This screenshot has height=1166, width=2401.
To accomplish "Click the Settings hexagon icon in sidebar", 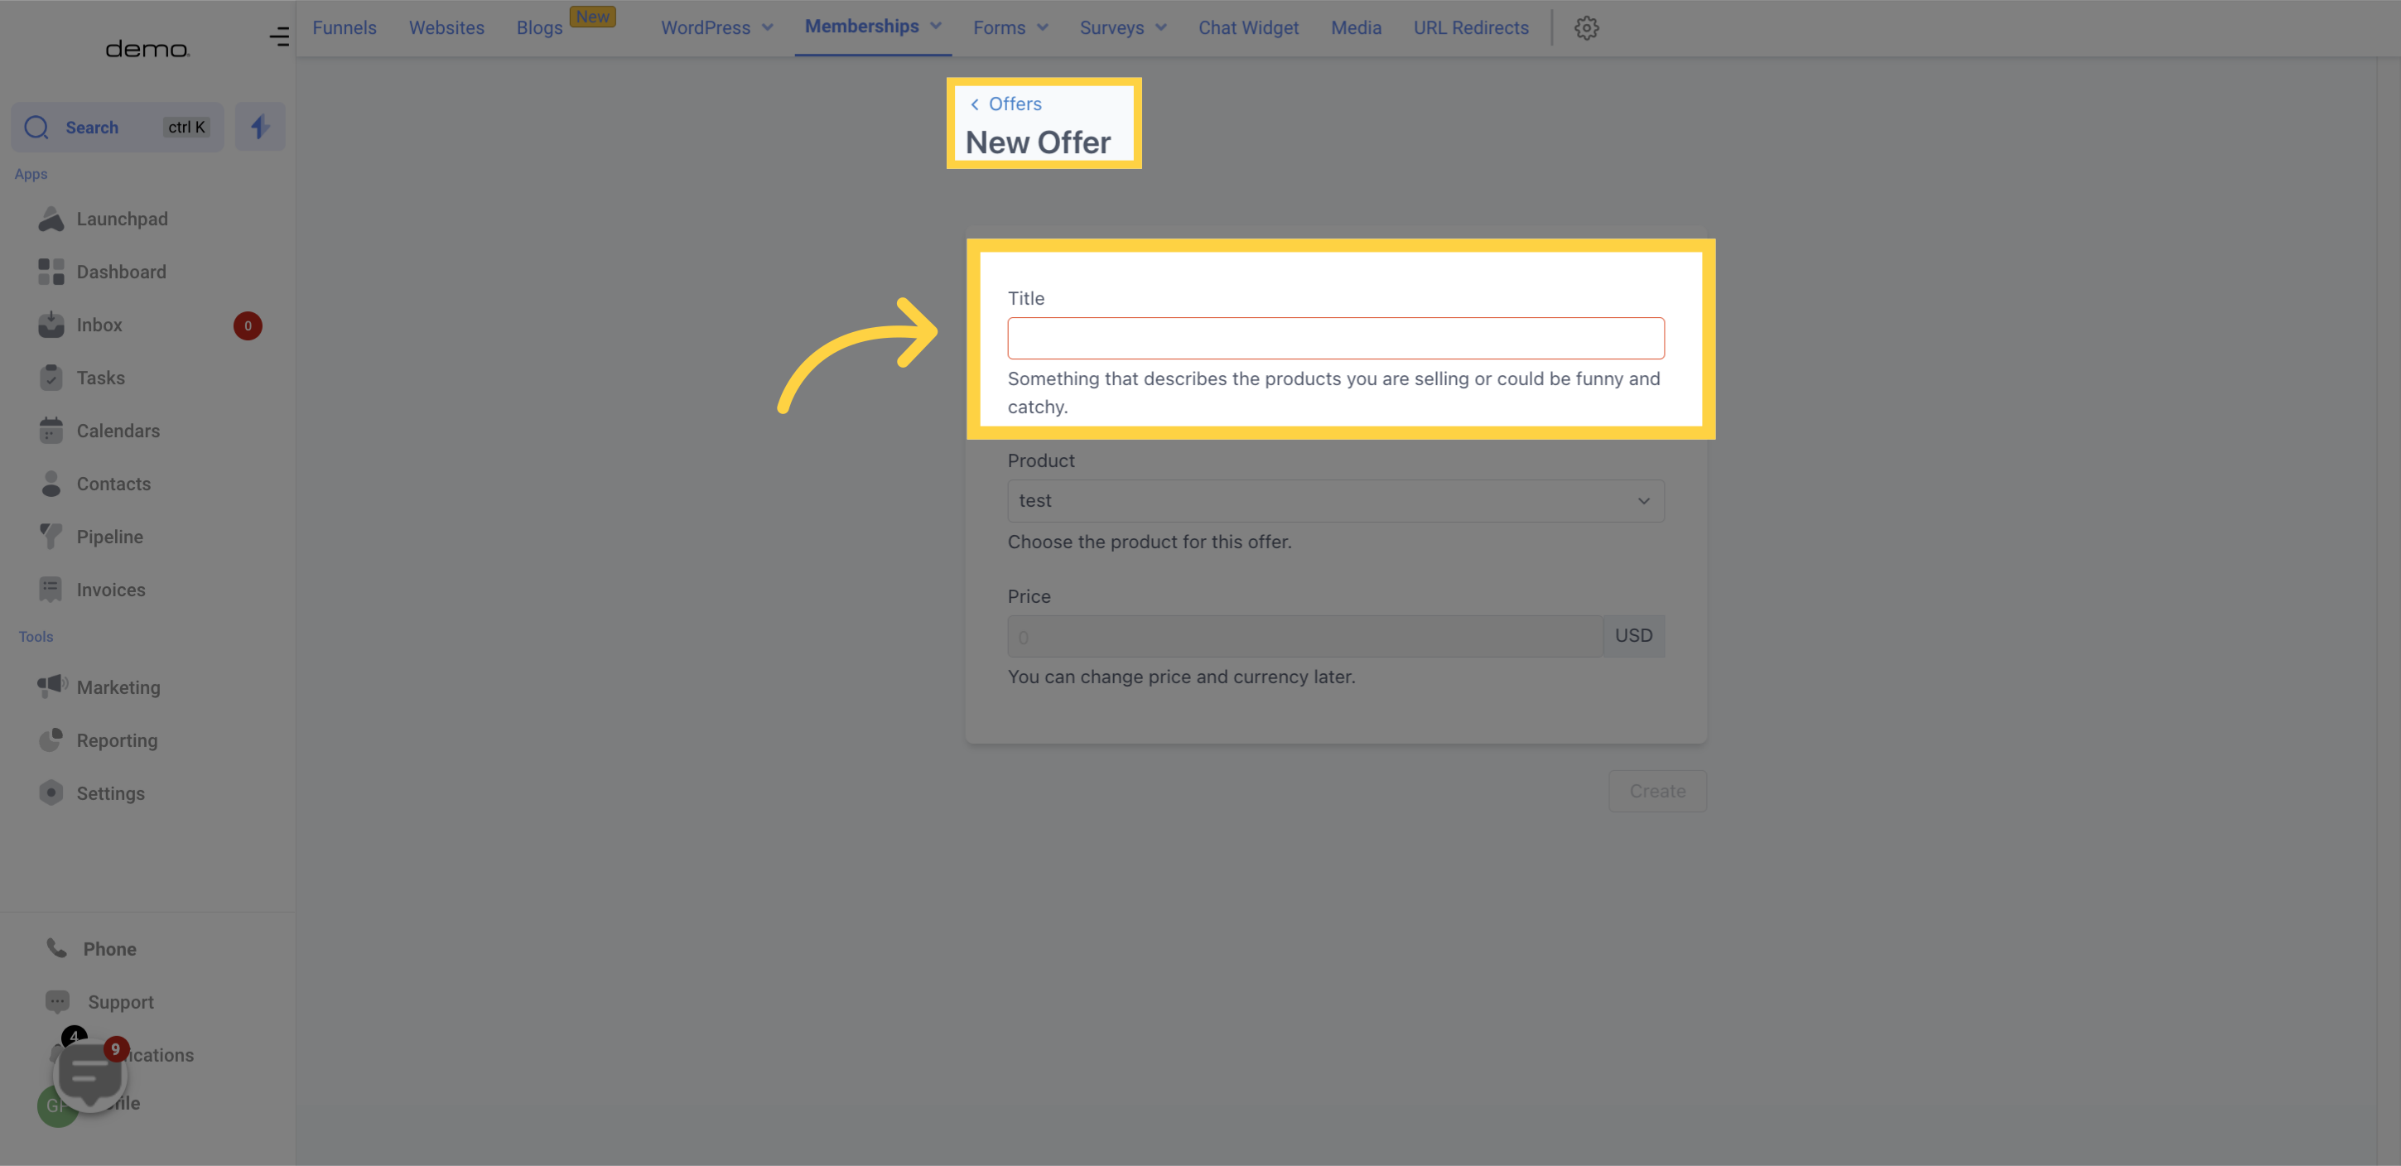I will coord(51,793).
